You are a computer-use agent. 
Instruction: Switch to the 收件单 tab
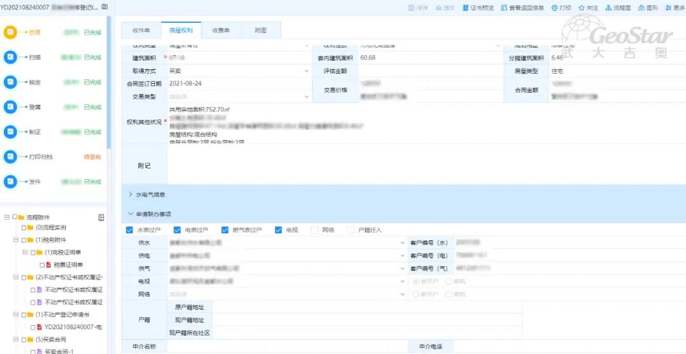point(141,31)
